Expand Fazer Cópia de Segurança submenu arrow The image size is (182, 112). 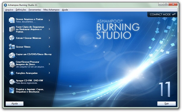[49, 29]
